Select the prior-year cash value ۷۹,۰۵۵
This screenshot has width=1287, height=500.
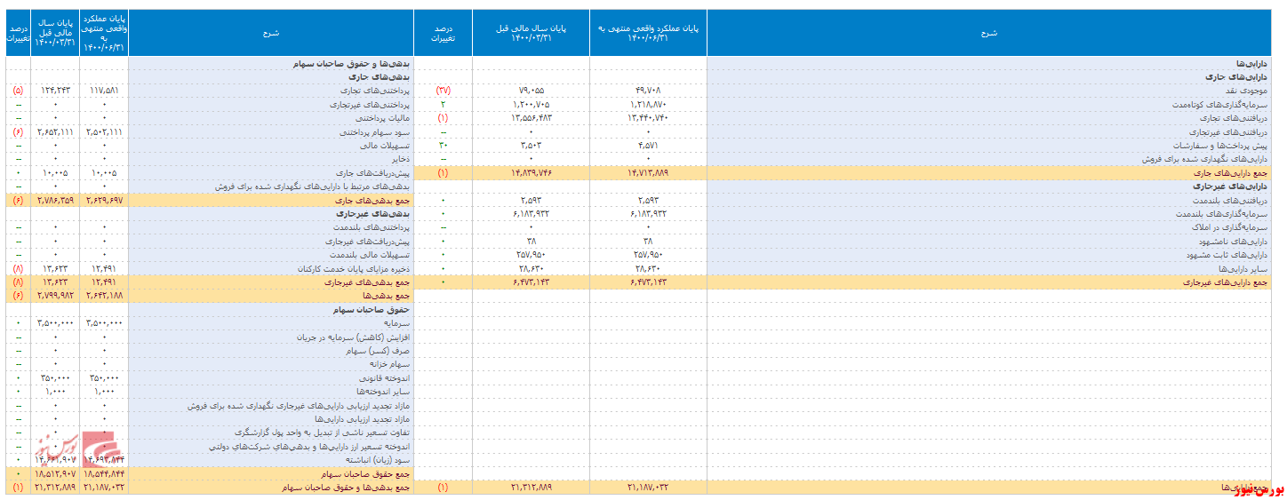(x=531, y=91)
